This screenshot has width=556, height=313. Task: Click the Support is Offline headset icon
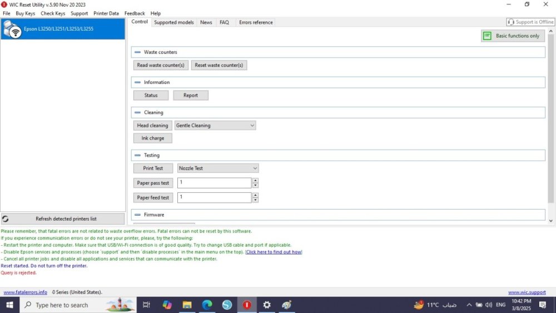[510, 22]
